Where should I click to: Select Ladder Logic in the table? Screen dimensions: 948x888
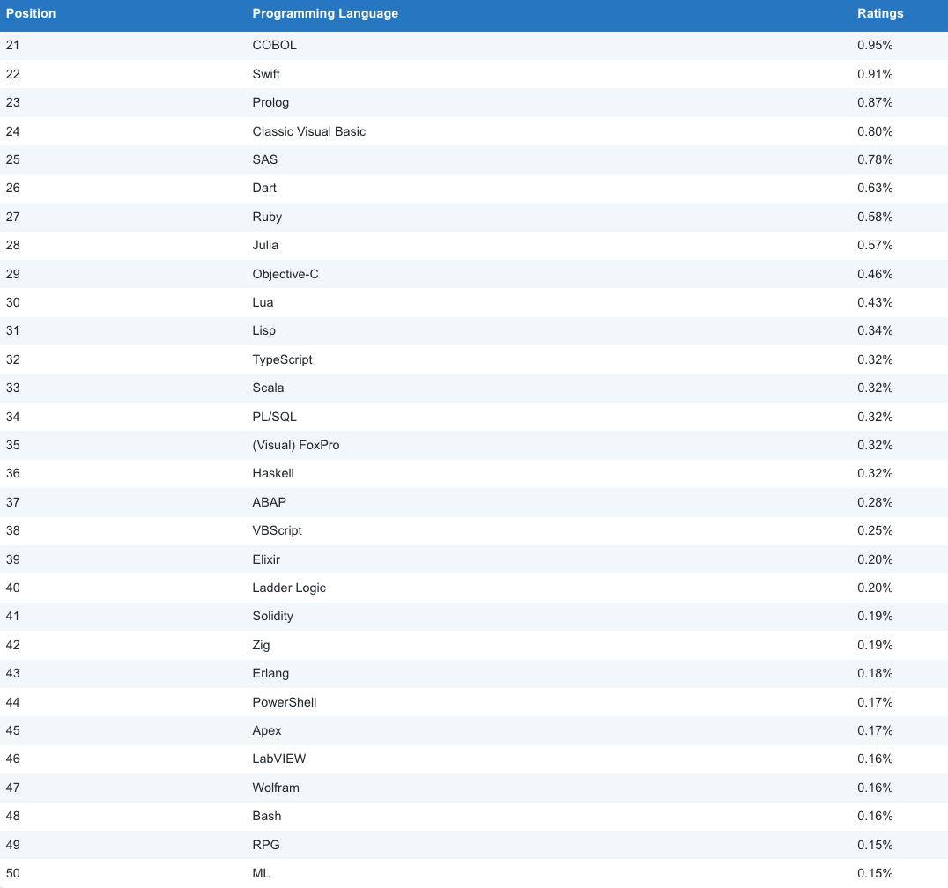289,588
